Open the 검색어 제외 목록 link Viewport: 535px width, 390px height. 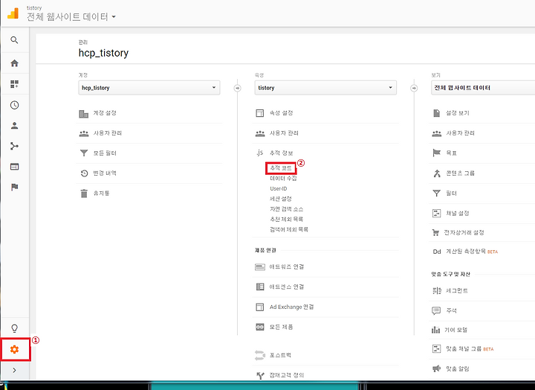click(x=289, y=229)
